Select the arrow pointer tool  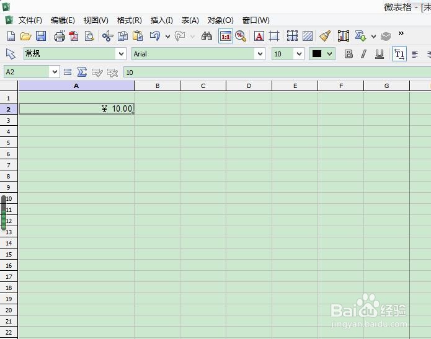11,54
